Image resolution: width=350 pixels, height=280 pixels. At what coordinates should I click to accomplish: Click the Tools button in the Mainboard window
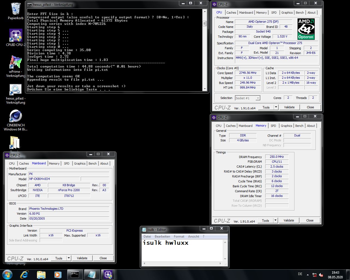[x=59, y=258]
